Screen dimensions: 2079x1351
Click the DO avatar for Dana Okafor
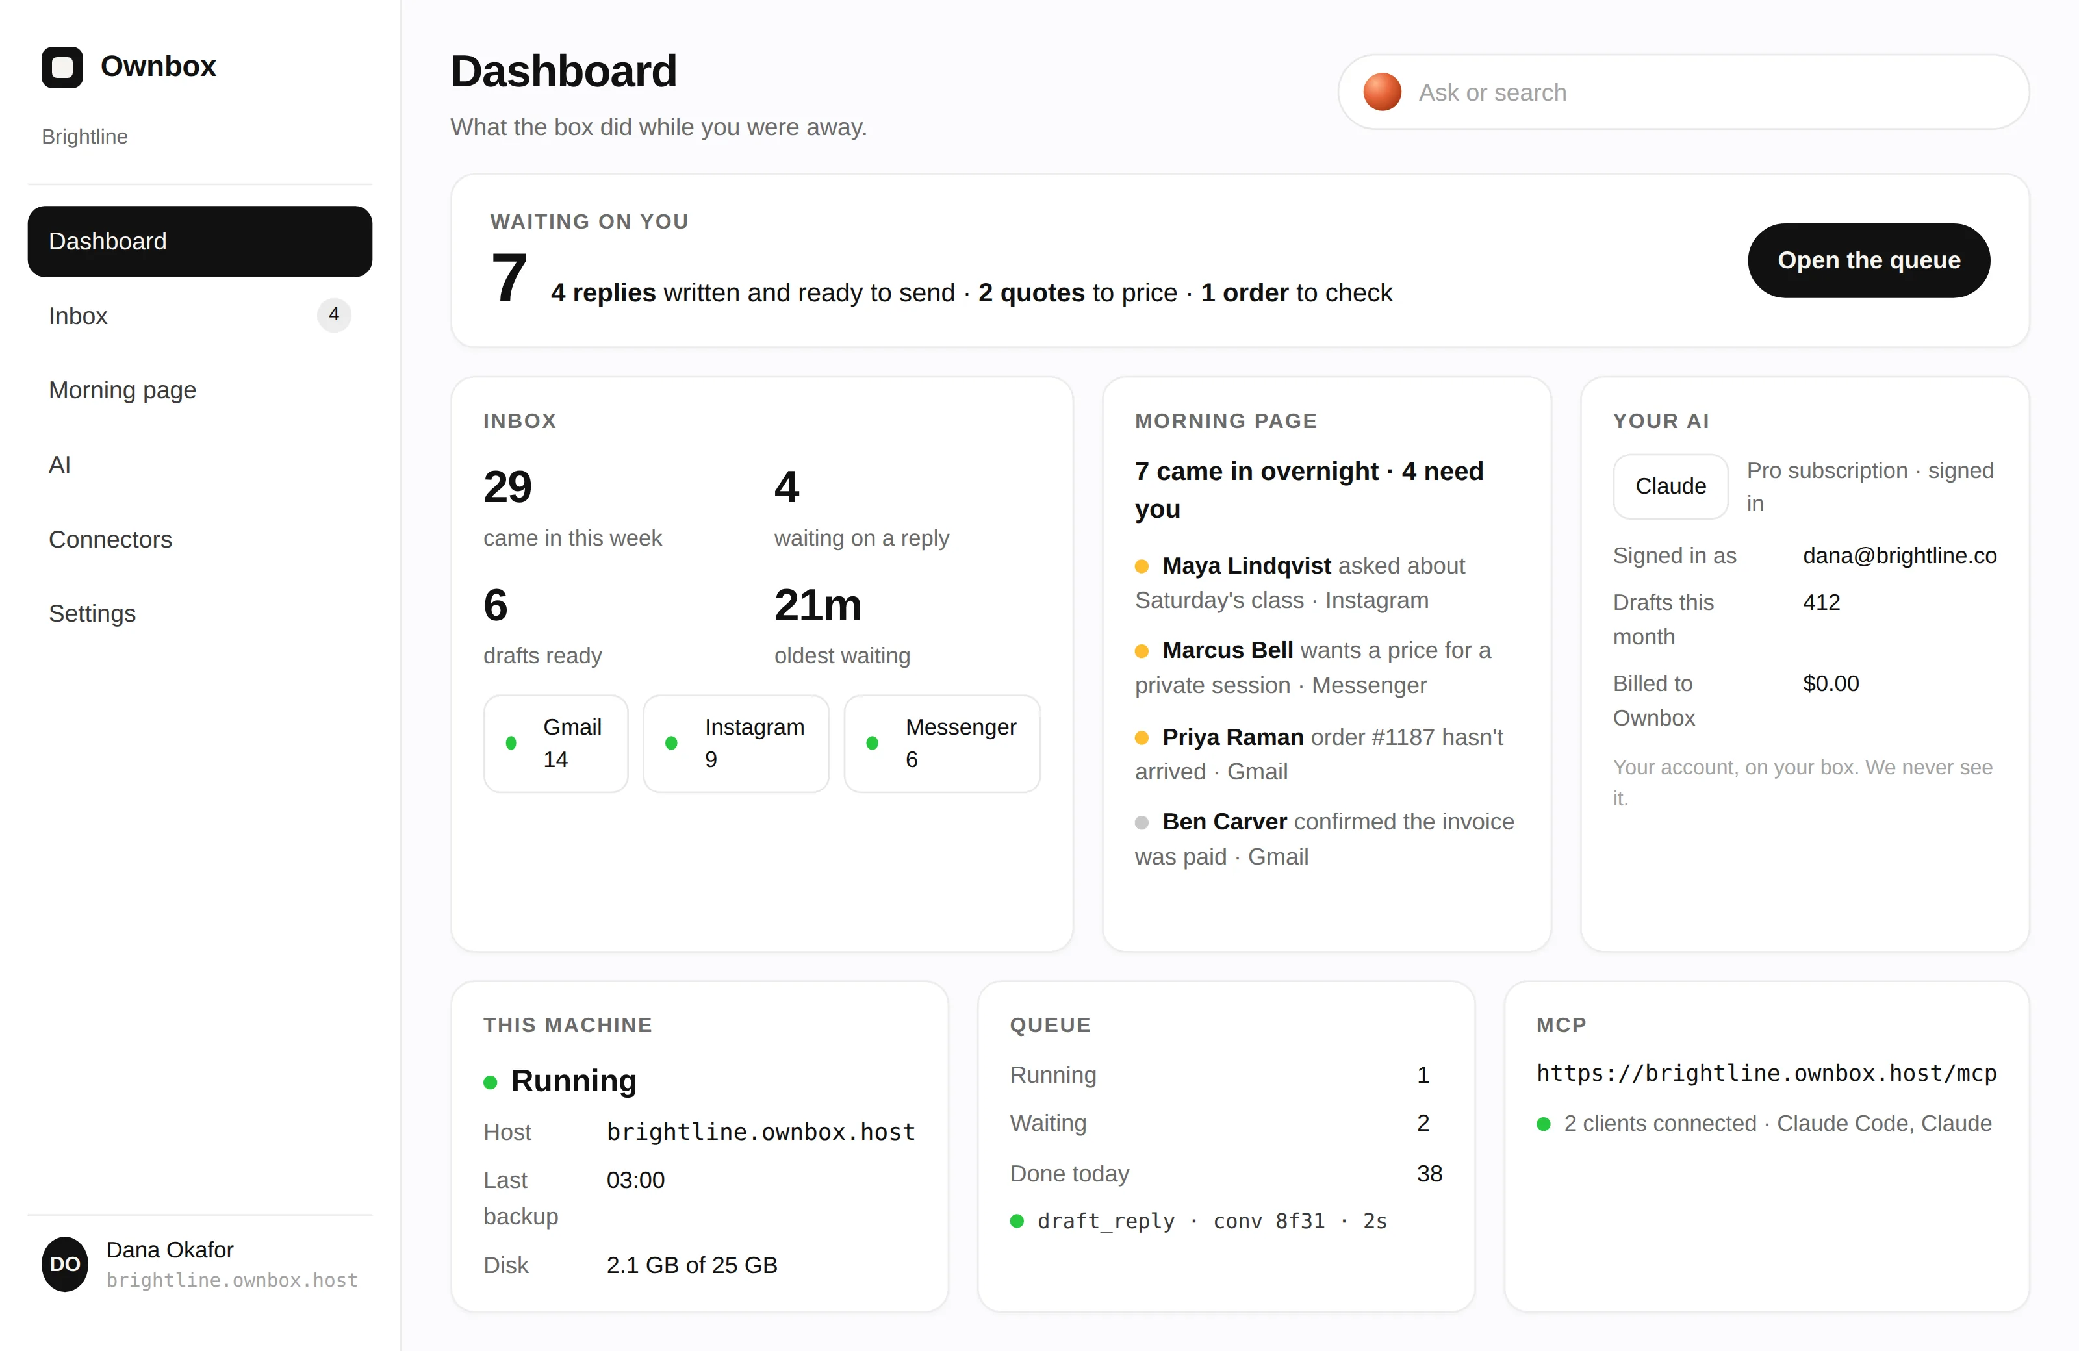coord(64,1264)
